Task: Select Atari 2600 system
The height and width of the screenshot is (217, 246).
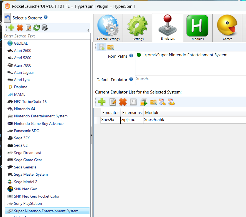Action: [47, 51]
